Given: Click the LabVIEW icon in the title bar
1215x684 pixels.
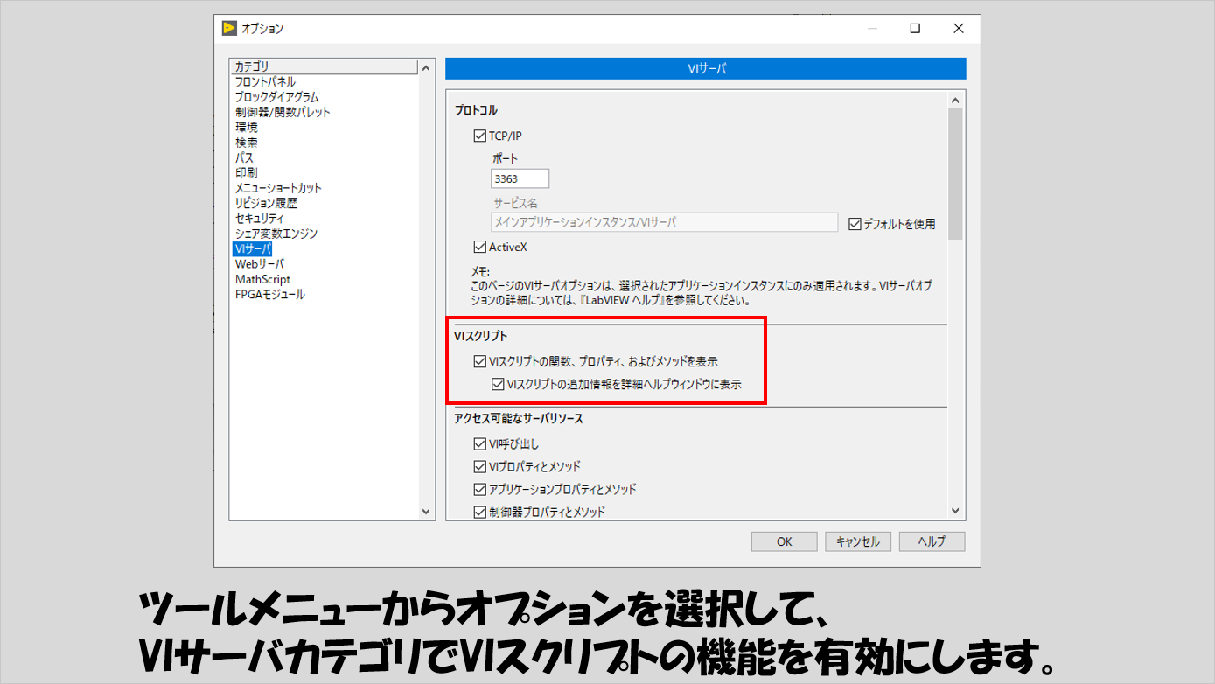Looking at the screenshot, I should (x=229, y=29).
